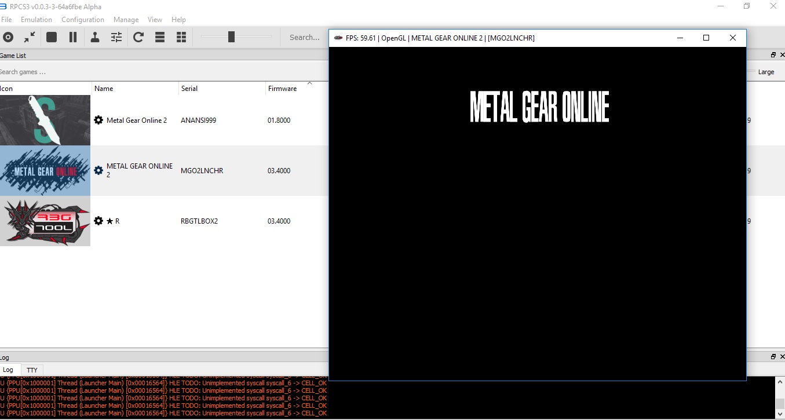Screen dimensions: 785x420
Task: Click the Large icon size label
Action: click(x=766, y=72)
